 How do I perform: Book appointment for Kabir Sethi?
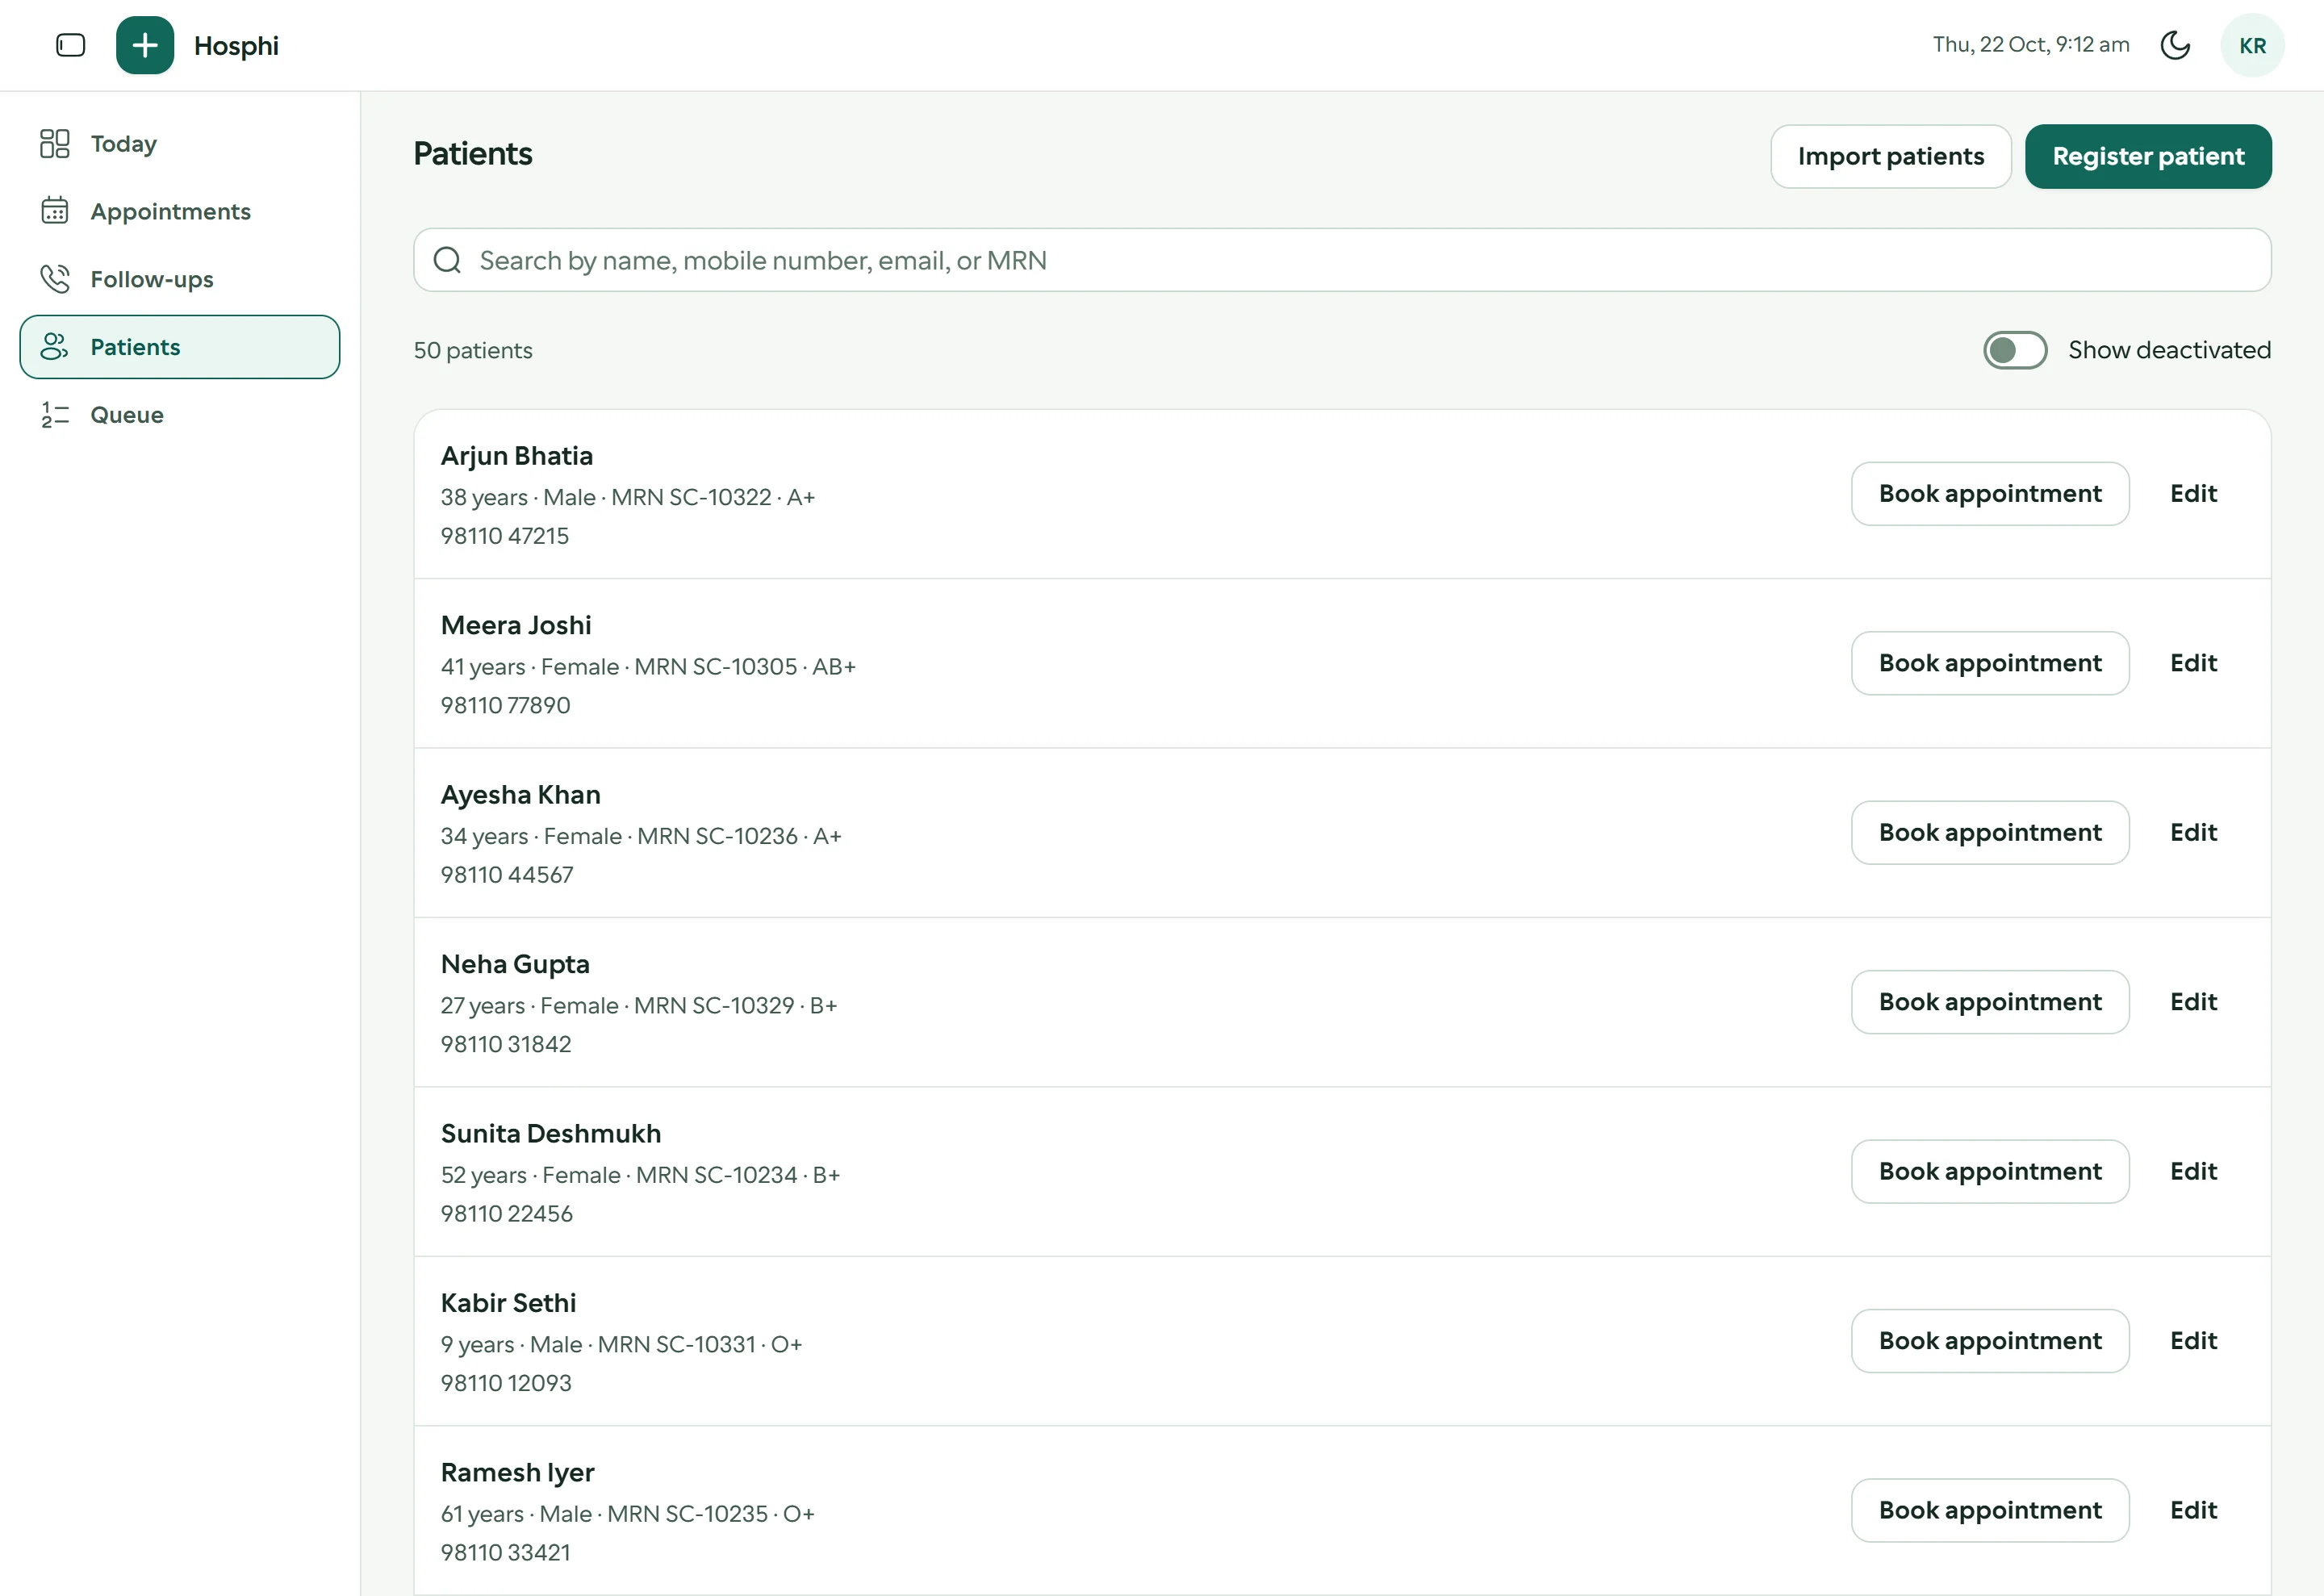[1989, 1341]
